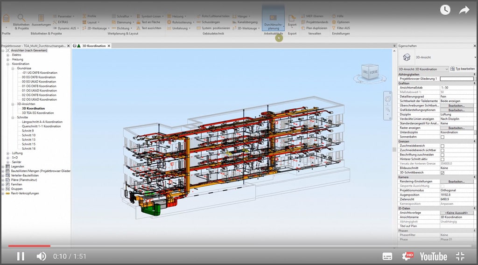
Task: Expand the Heizung tree node
Action: point(8,59)
